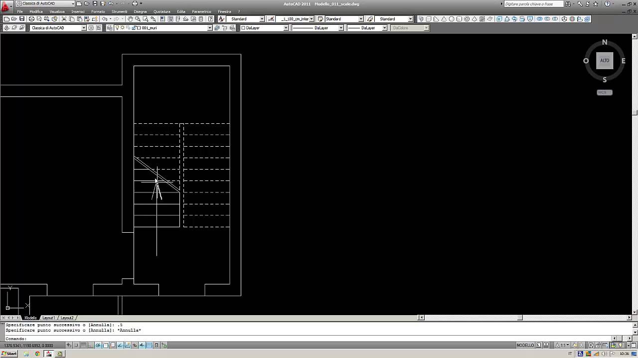This screenshot has width=638, height=358.
Task: Click the Save icon in Standard toolbar
Action: click(x=22, y=19)
